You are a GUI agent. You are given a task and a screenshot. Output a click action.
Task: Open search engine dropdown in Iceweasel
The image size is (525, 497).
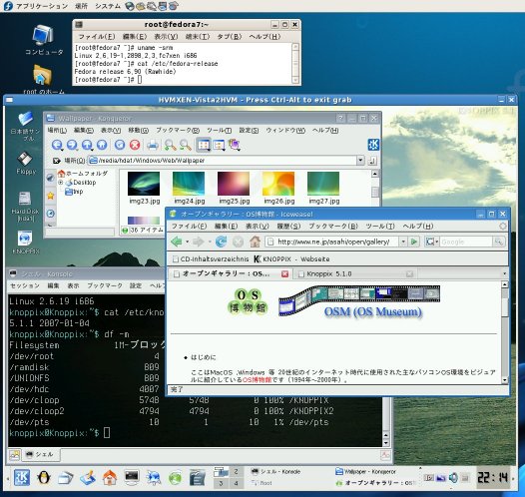click(431, 242)
